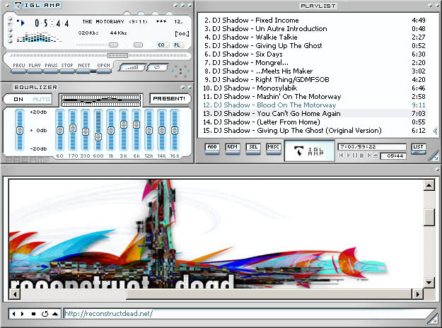Viewport: 442px width, 328px height.
Task: Click minibrowser vertical scrollbar down arrow
Action: [x=429, y=282]
